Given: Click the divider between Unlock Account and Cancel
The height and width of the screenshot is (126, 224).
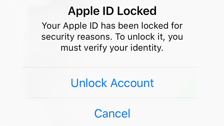Looking at the screenshot, I should pos(112,98).
